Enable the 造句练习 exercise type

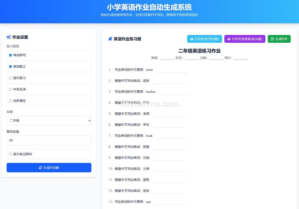(11, 78)
